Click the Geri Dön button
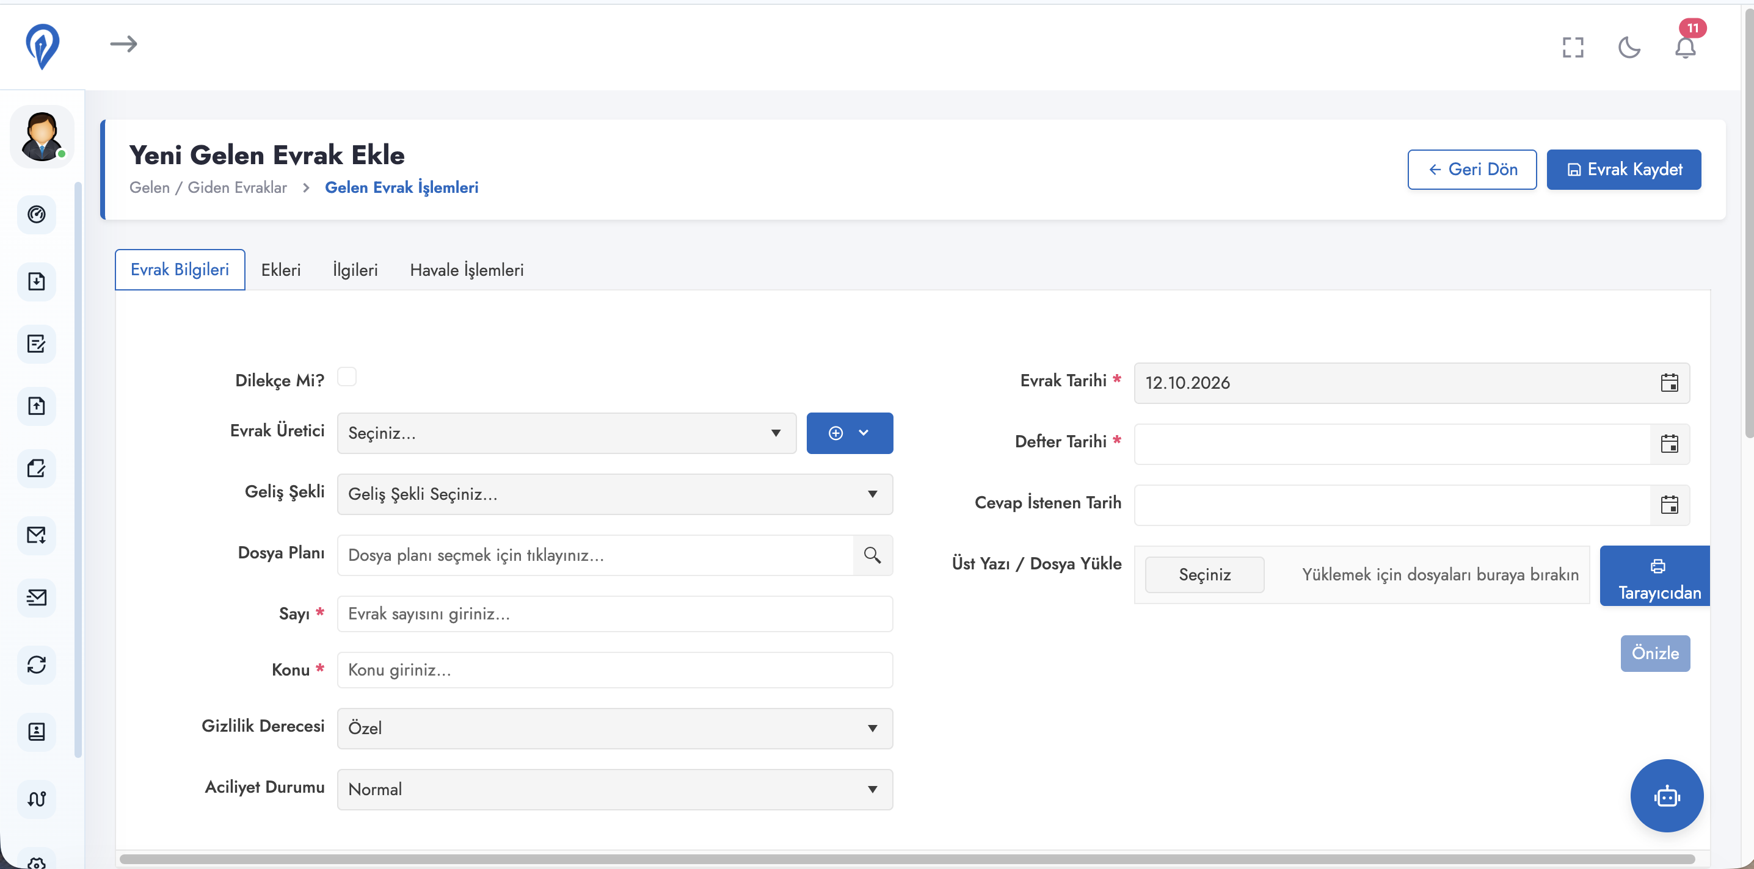The height and width of the screenshot is (869, 1754). point(1472,170)
